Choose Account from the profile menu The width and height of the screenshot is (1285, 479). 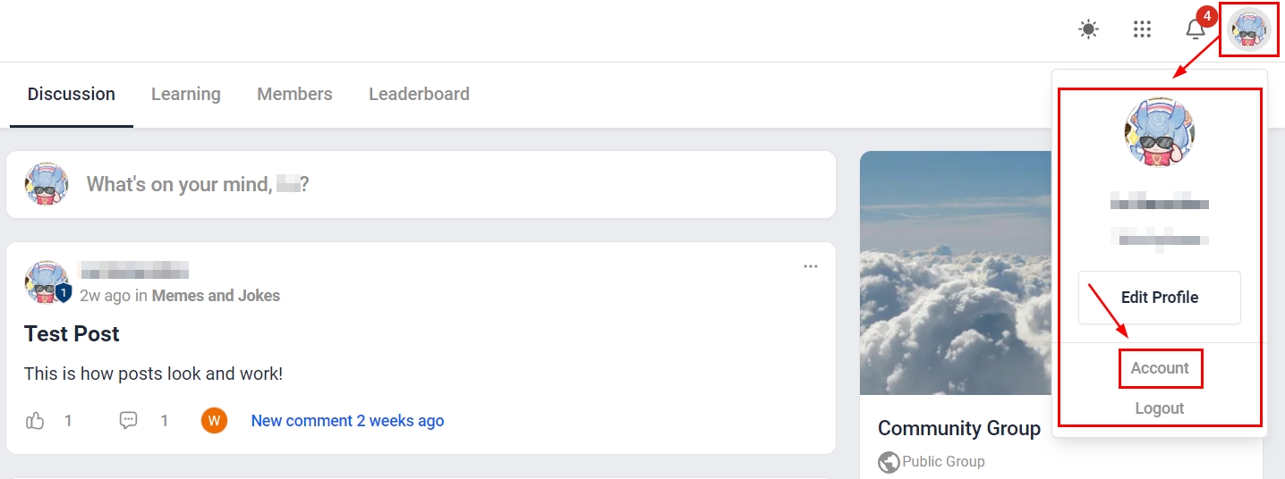(x=1160, y=368)
